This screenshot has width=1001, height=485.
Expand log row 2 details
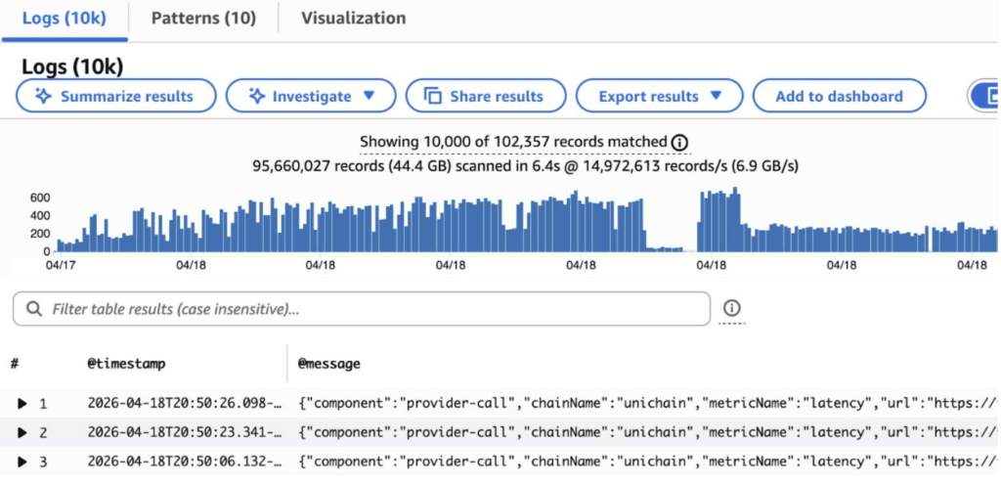[x=22, y=432]
